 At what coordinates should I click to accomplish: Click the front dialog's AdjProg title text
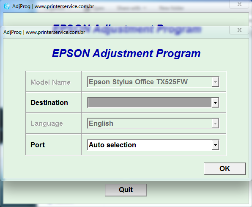coord(44,32)
